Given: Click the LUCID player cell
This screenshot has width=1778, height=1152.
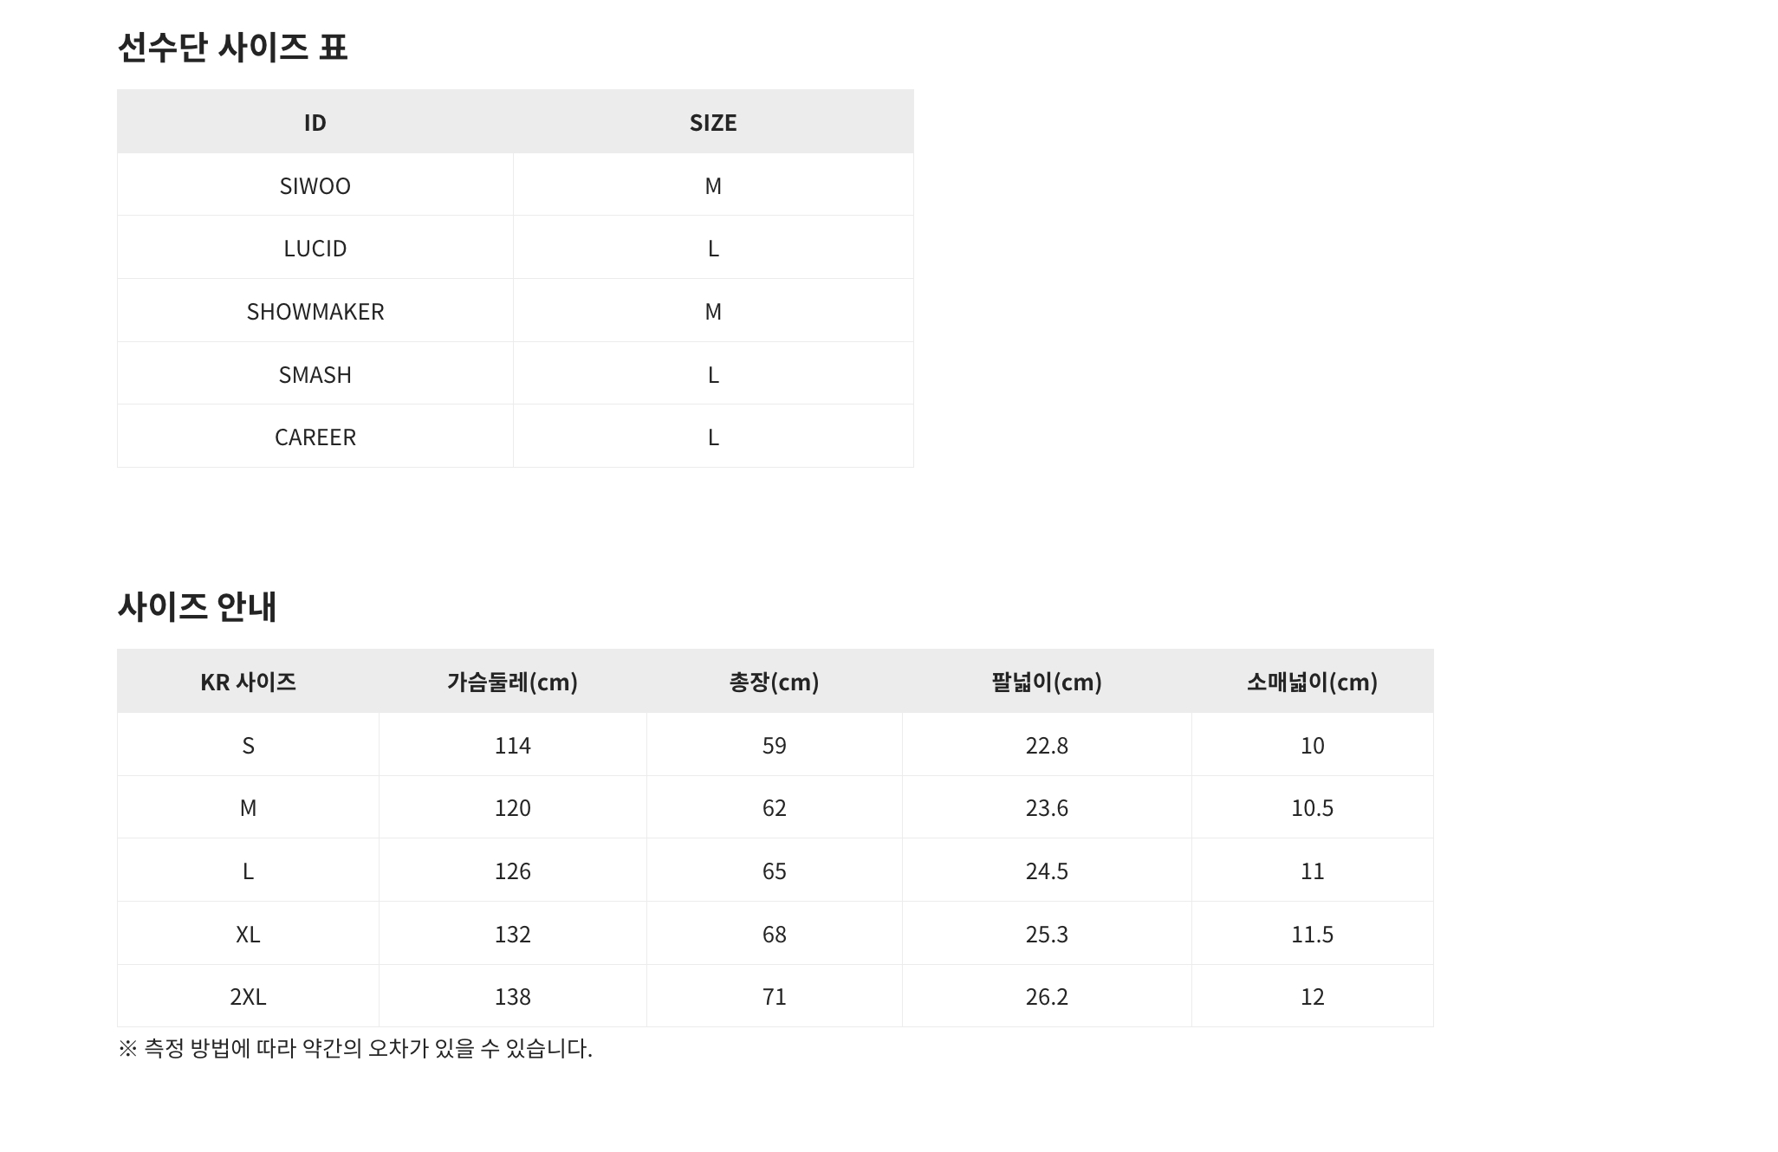Looking at the screenshot, I should (x=315, y=249).
